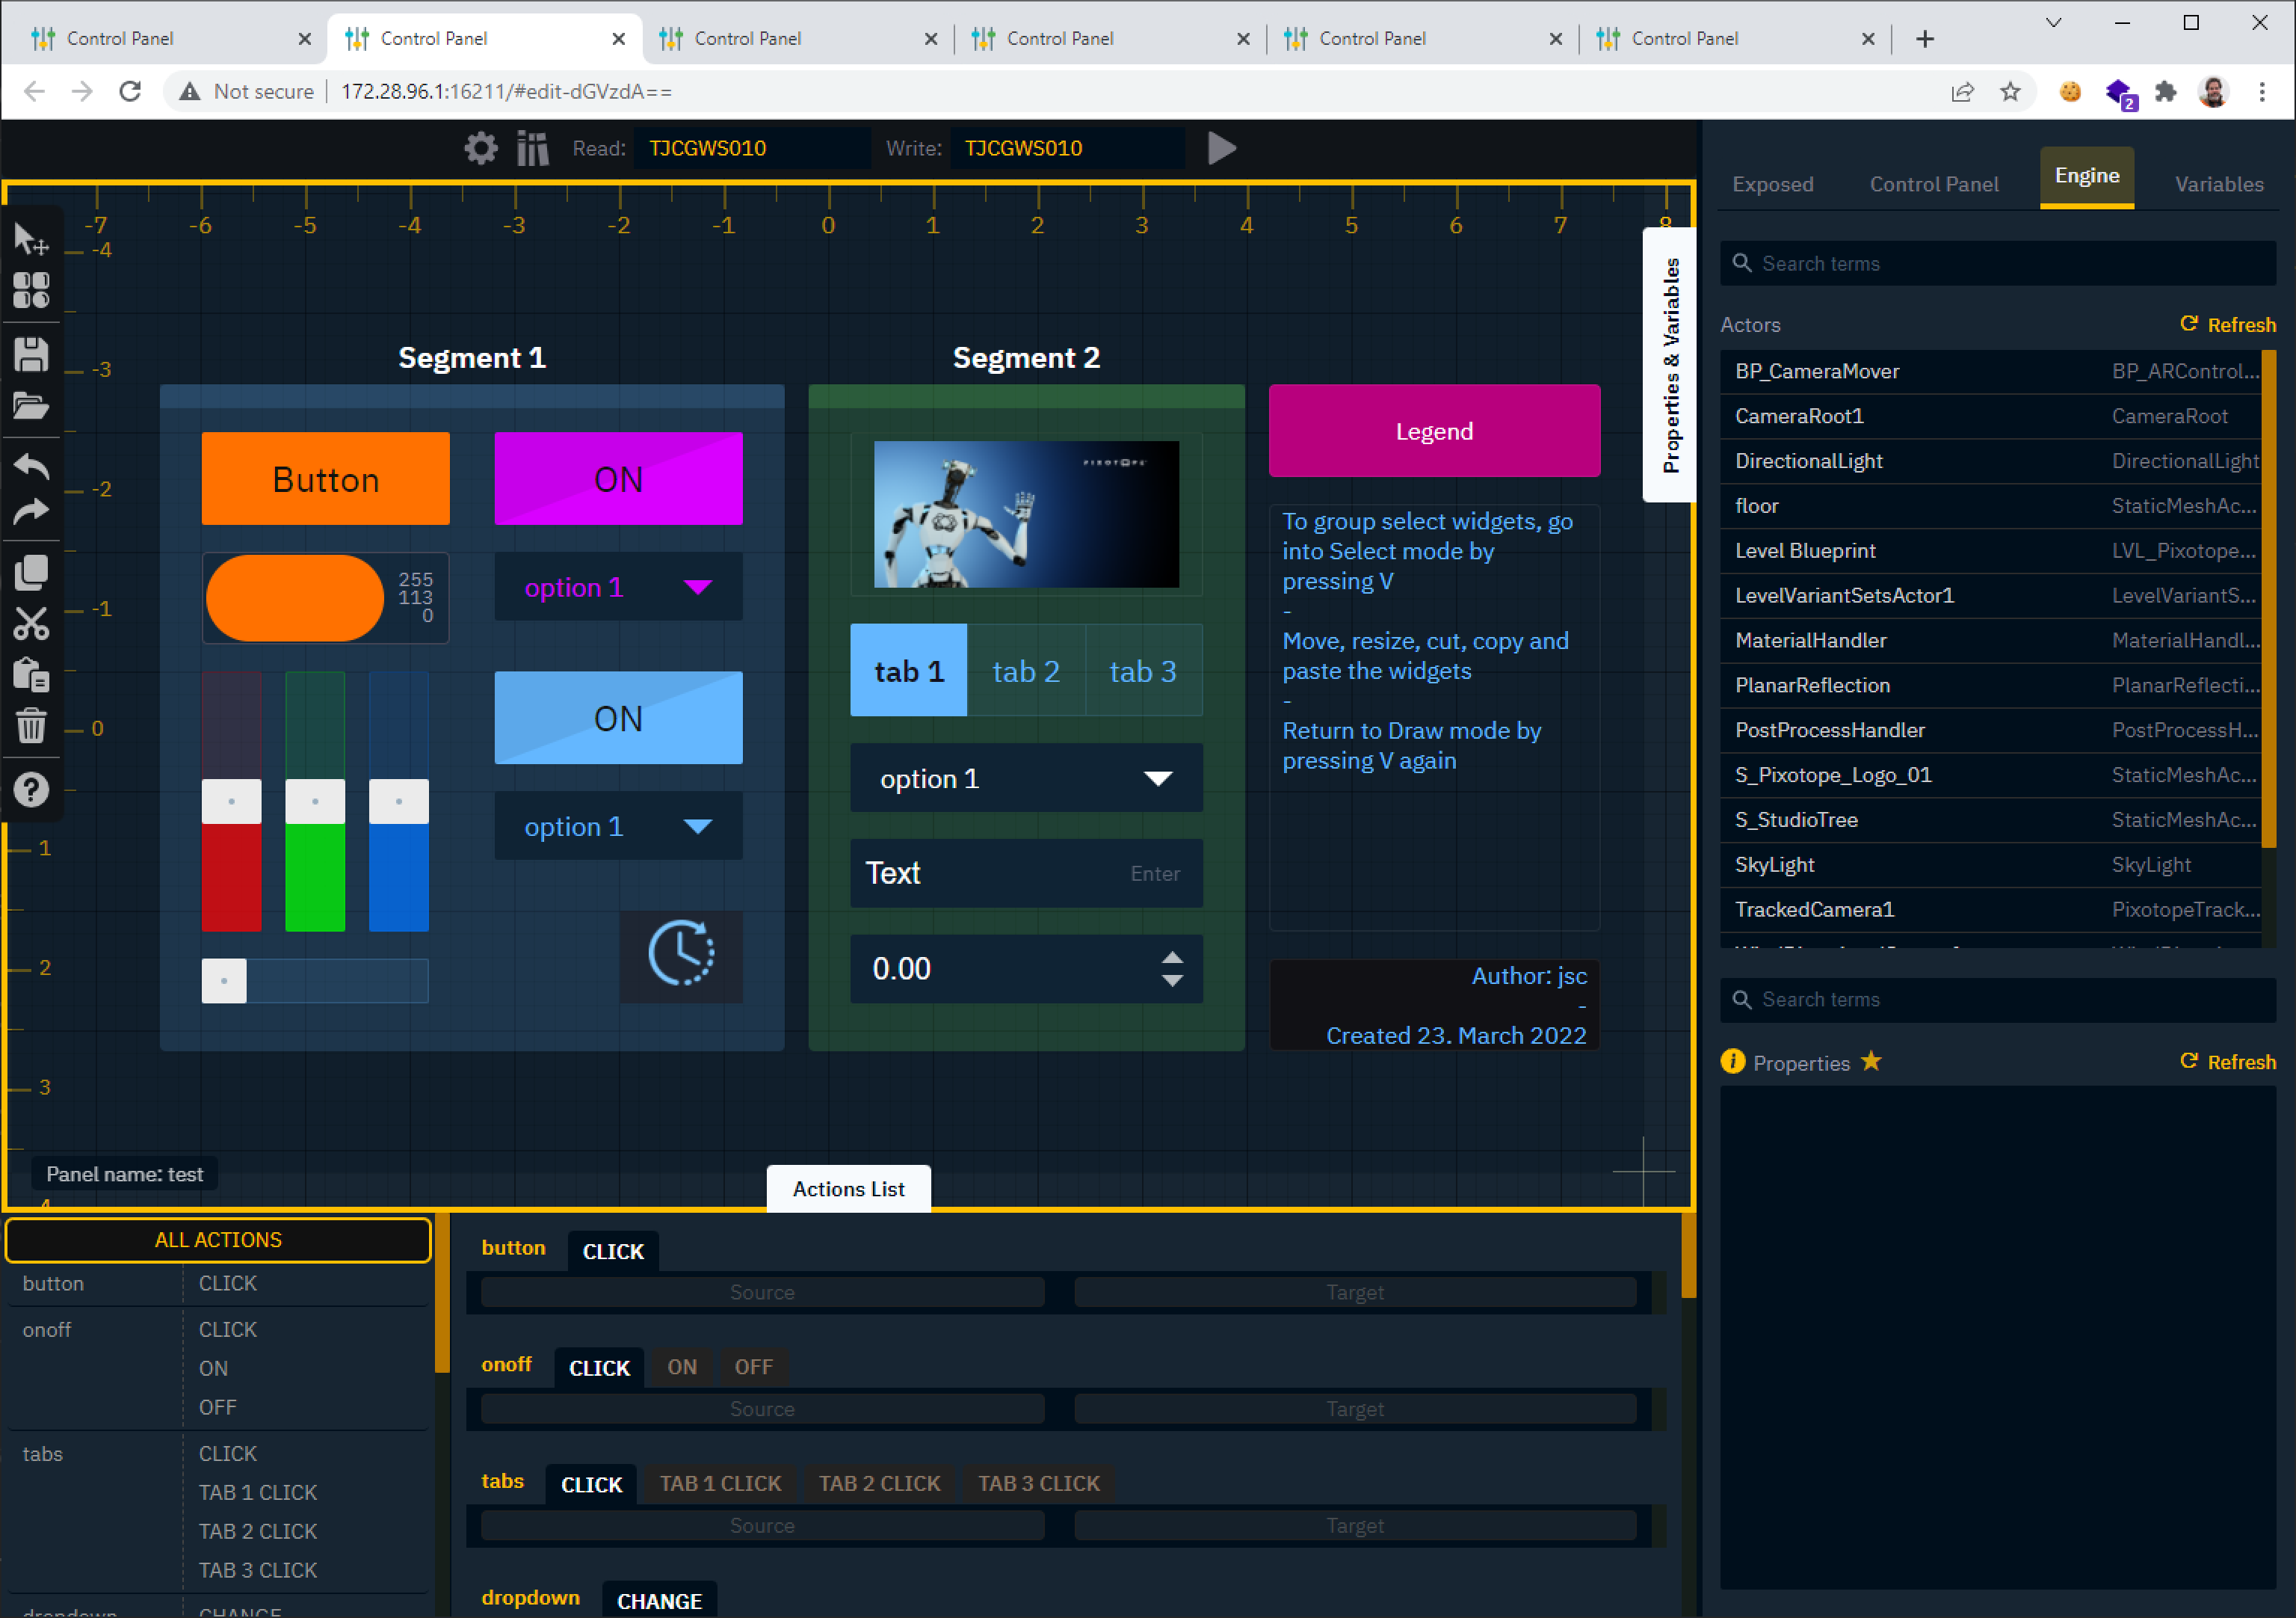Image resolution: width=2296 pixels, height=1618 pixels.
Task: Click the paste clipboard icon
Action: [31, 675]
